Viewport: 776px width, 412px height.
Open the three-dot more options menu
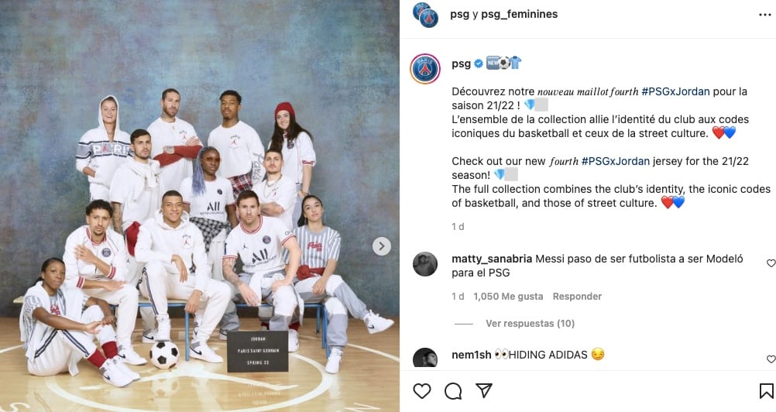point(764,15)
